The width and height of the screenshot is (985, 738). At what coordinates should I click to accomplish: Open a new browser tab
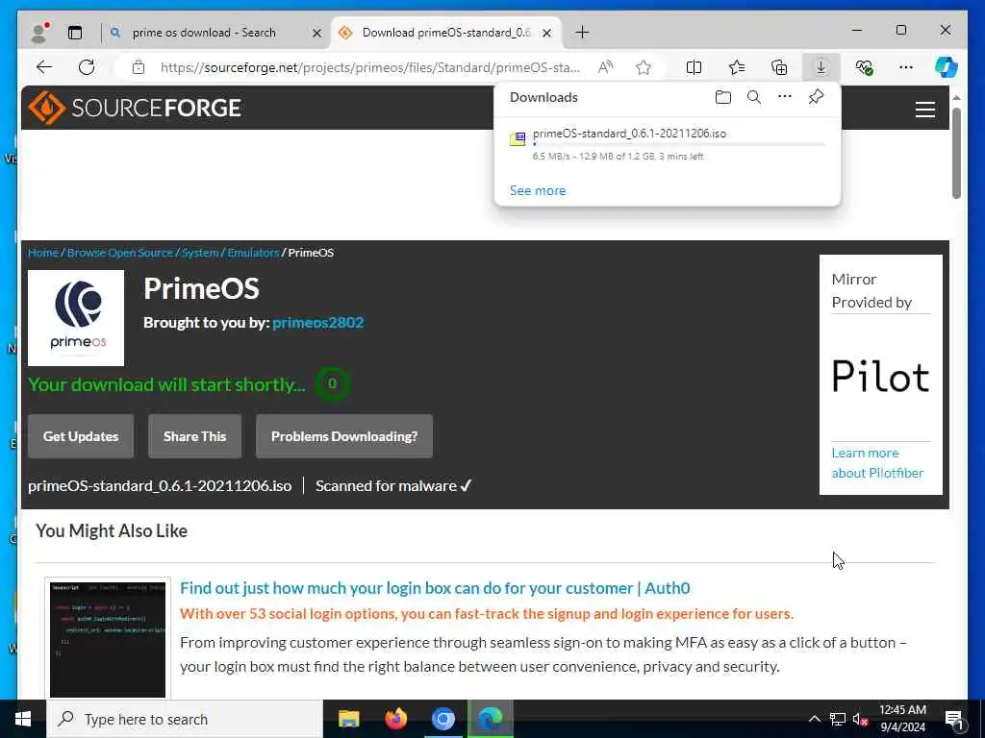click(x=582, y=32)
